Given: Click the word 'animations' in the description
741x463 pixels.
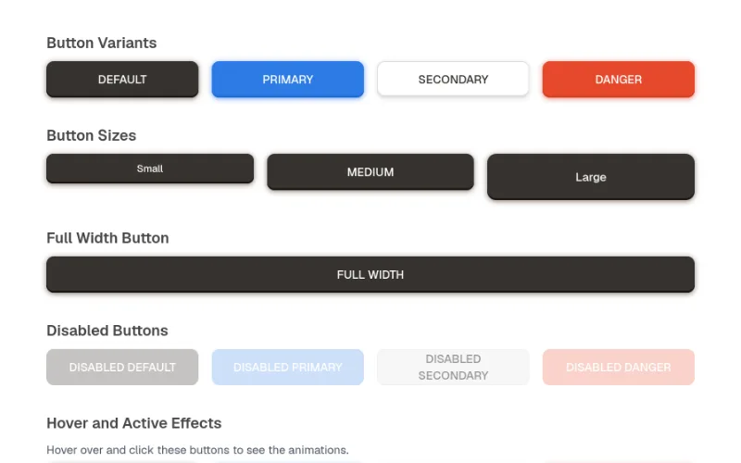Looking at the screenshot, I should pyautogui.click(x=318, y=450).
